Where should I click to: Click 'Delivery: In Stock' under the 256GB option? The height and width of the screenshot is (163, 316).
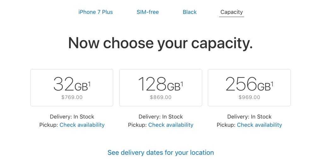249,117
